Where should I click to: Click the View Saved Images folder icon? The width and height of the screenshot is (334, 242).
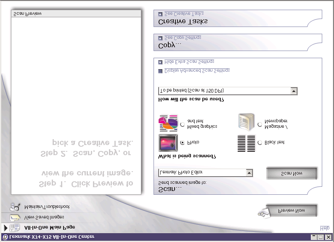15,218
